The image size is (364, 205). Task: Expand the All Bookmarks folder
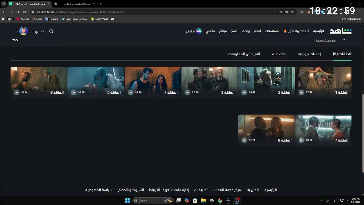[352, 19]
